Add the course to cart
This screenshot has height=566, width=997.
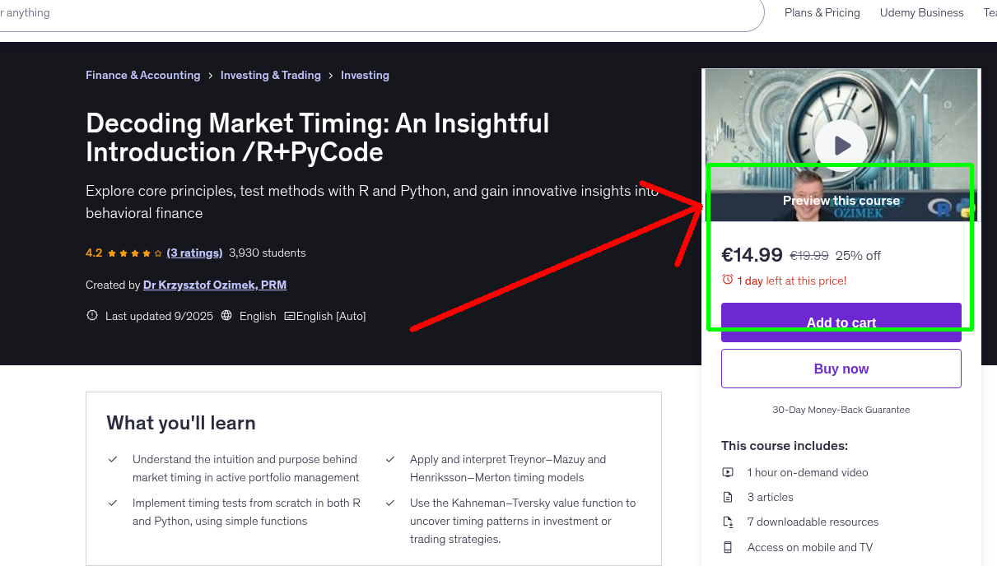841,322
